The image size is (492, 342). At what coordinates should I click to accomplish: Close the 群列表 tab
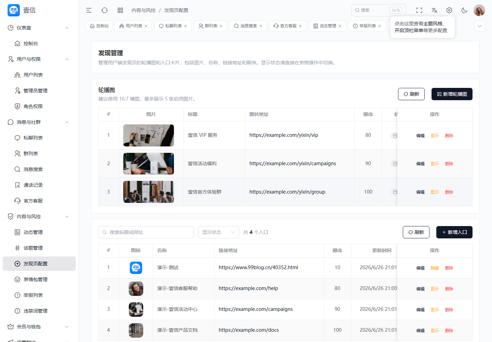coord(221,26)
